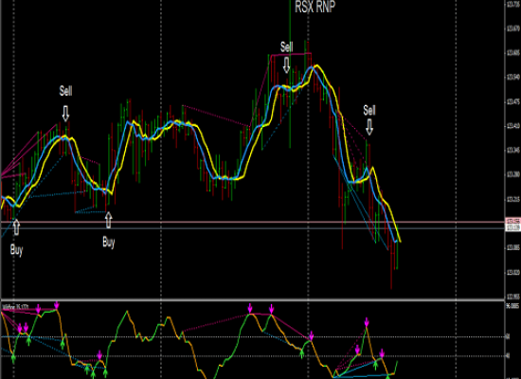Click the RSX RNP chart title
Image resolution: width=521 pixels, height=379 pixels.
tap(315, 7)
